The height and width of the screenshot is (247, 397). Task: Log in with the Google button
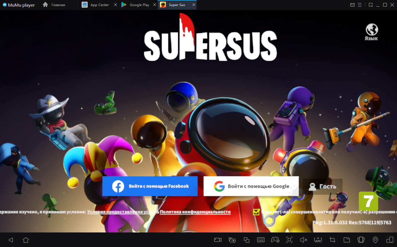251,186
